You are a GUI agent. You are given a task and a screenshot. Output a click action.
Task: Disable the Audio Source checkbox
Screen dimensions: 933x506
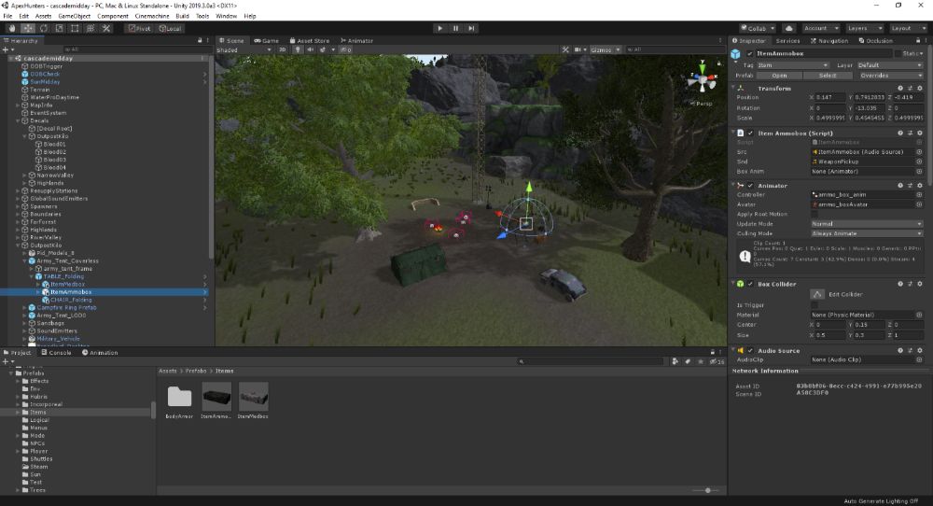750,351
